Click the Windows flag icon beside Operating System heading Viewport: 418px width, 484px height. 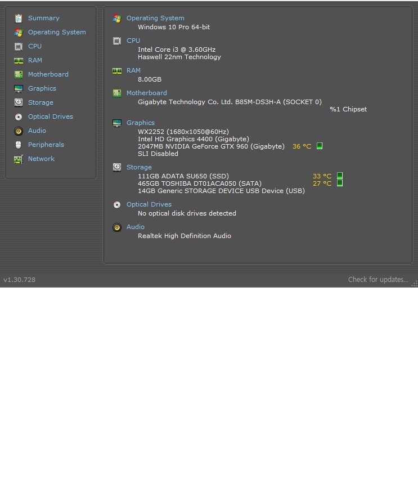[x=117, y=19]
